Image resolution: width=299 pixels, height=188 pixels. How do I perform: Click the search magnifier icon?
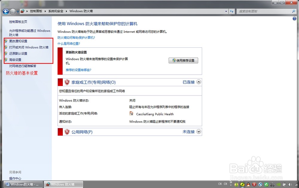[x=294, y=11]
